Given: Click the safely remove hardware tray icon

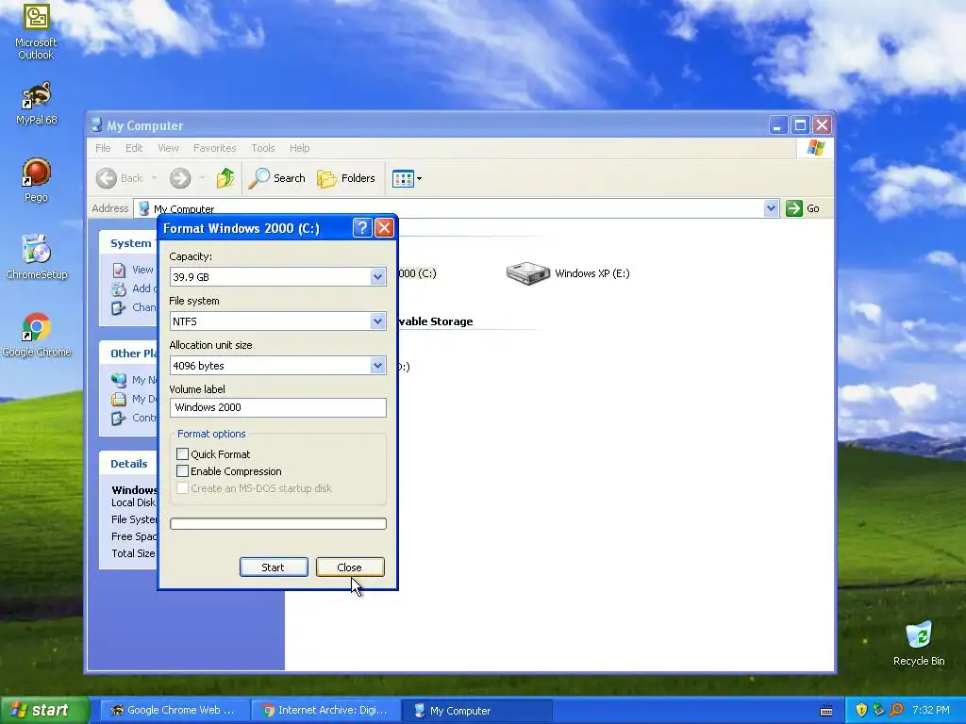Looking at the screenshot, I should 878,710.
